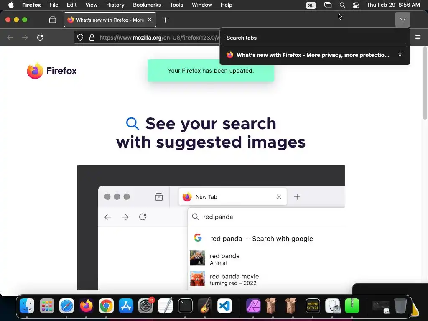
Task: Open the Window menu
Action: pyautogui.click(x=202, y=5)
